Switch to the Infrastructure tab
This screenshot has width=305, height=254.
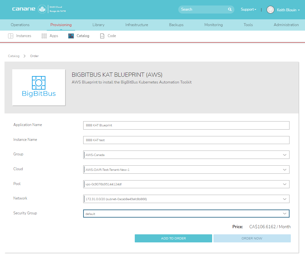click(x=137, y=25)
